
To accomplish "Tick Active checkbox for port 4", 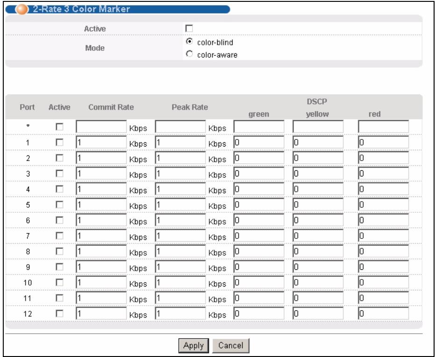I will tap(59, 189).
